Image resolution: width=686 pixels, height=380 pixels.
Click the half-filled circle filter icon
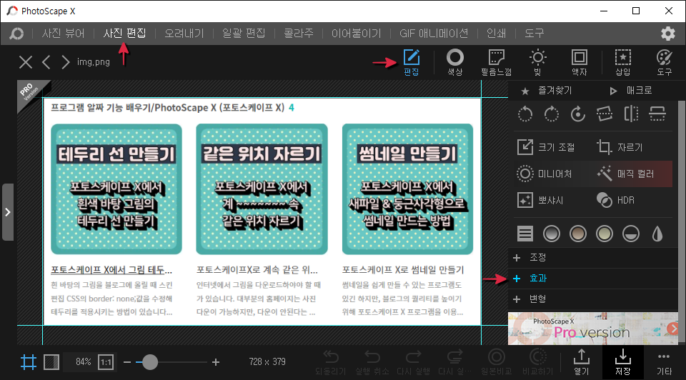click(631, 234)
